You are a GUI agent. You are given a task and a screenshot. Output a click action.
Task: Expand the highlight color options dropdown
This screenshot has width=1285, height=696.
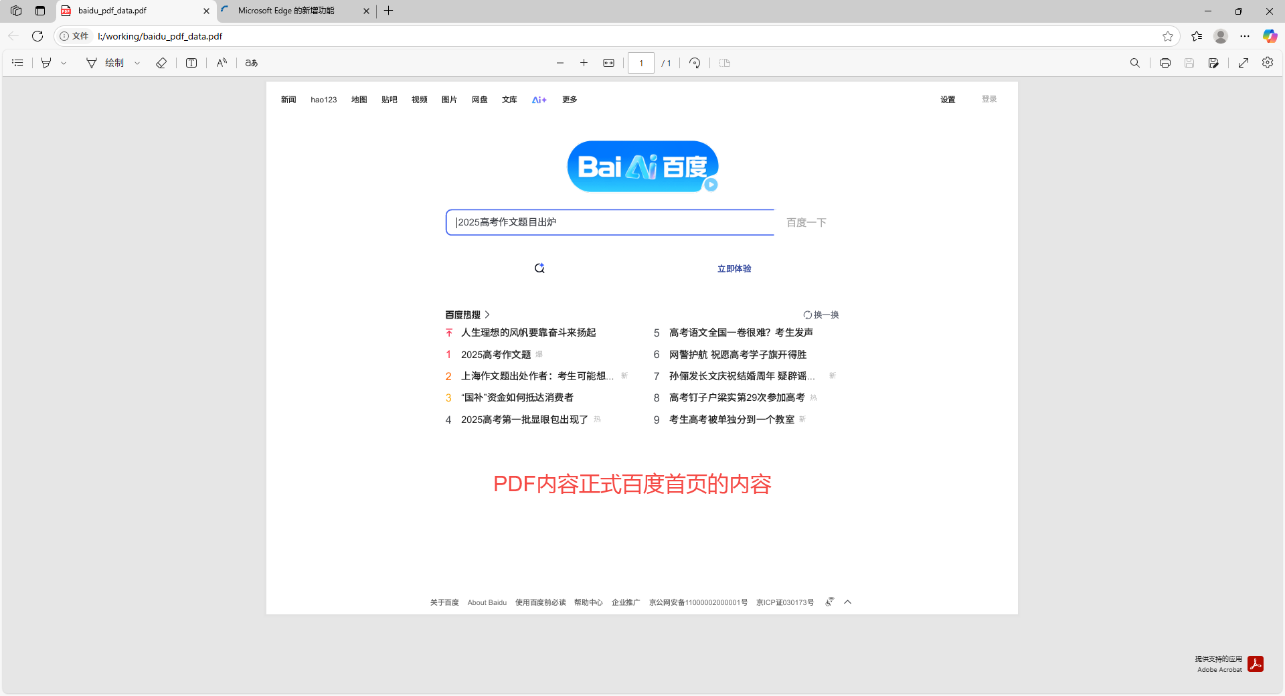[64, 63]
